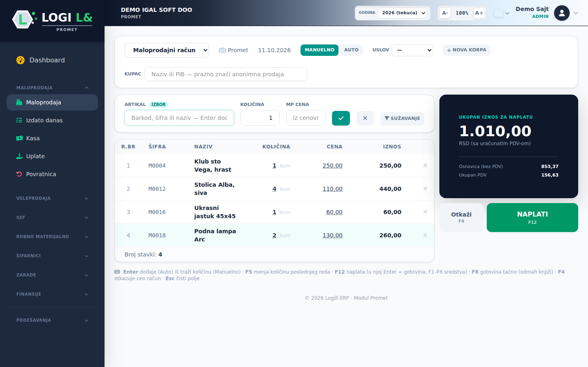588x367 pixels.
Task: Focus the article barcode search field
Action: pos(179,118)
